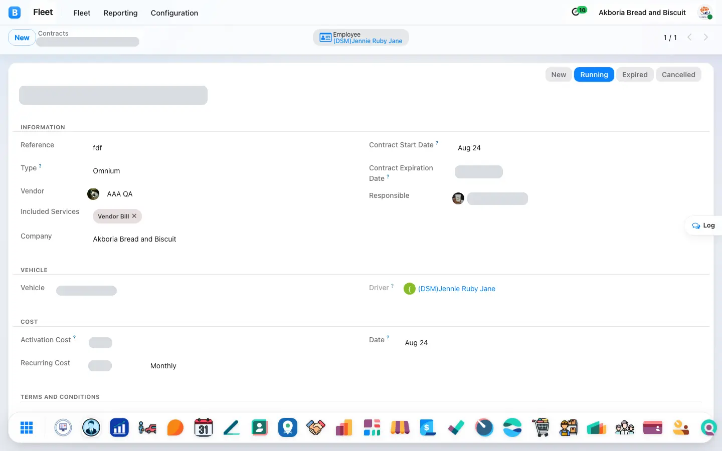This screenshot has width=722, height=451.
Task: Set contract status to Expired
Action: click(635, 75)
